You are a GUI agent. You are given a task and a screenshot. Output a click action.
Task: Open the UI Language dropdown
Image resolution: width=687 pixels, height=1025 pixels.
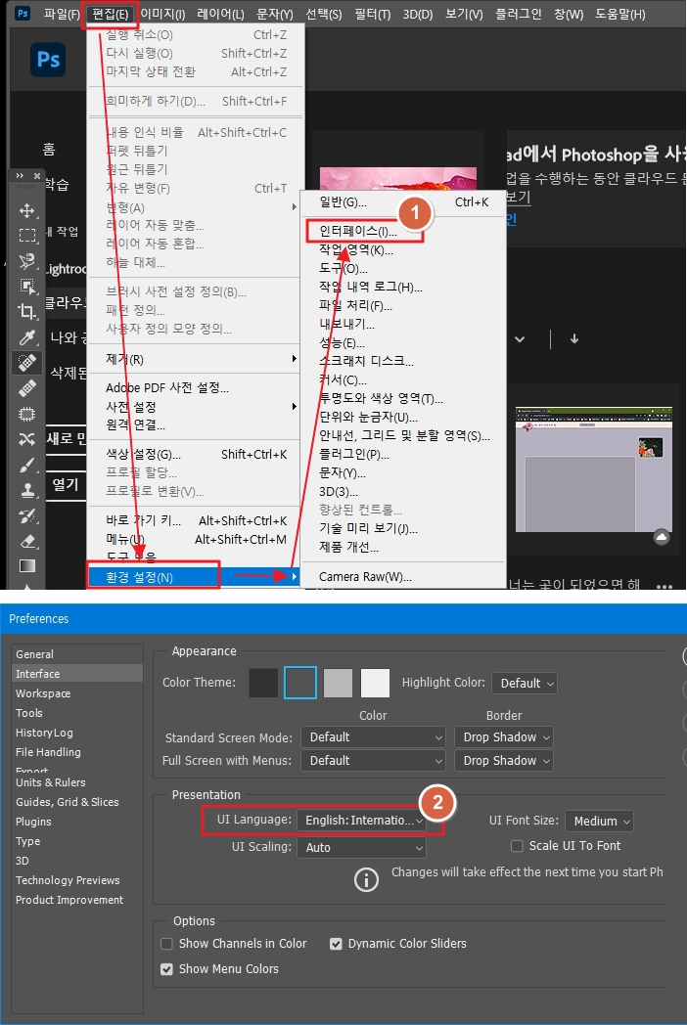tap(361, 821)
